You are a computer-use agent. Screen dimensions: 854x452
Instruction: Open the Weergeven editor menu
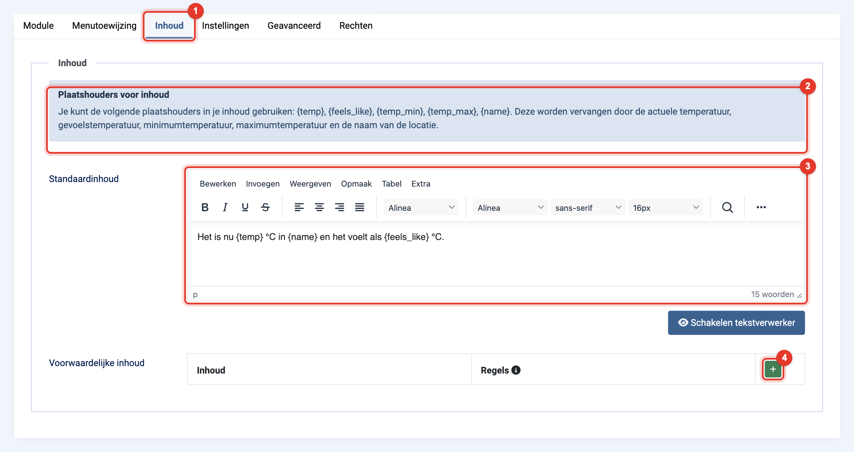coord(310,184)
